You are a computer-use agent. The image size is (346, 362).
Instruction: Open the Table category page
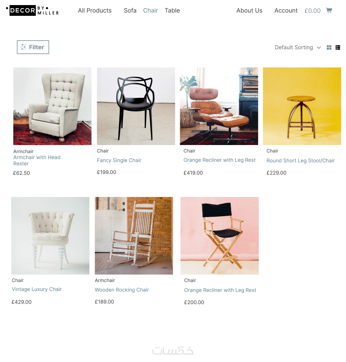pyautogui.click(x=172, y=10)
